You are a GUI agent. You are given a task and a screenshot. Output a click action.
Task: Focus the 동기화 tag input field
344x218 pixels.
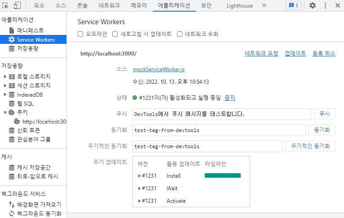click(219, 130)
